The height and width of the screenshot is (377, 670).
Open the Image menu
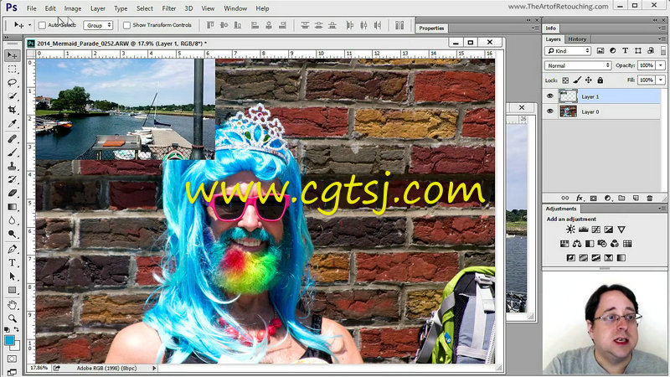tap(73, 8)
